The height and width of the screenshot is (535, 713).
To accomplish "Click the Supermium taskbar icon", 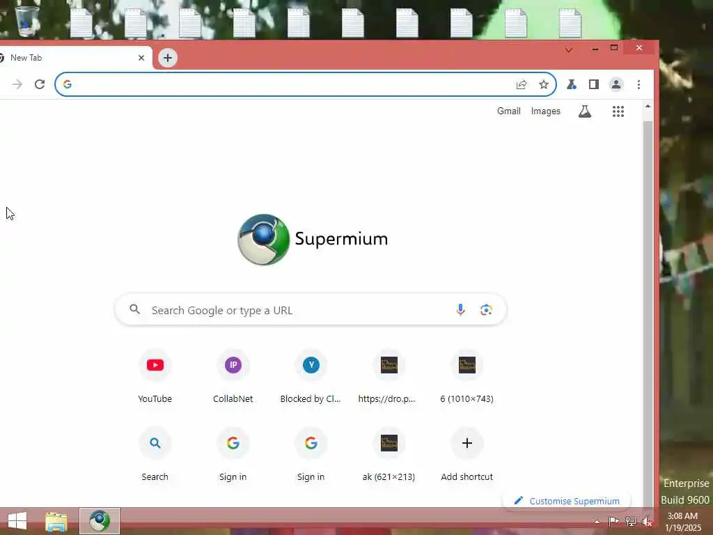I will 100,521.
